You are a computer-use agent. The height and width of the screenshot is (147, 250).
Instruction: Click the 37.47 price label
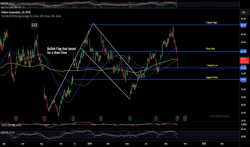[x=243, y=68]
